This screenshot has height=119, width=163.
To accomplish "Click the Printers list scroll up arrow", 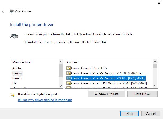I will pos(155,62).
